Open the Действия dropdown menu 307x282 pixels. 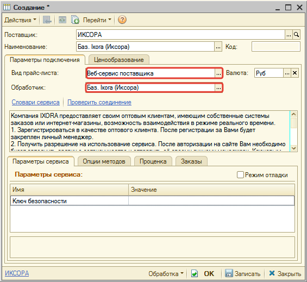(x=20, y=20)
